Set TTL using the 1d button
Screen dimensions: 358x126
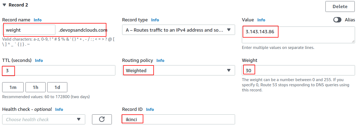click(x=57, y=87)
